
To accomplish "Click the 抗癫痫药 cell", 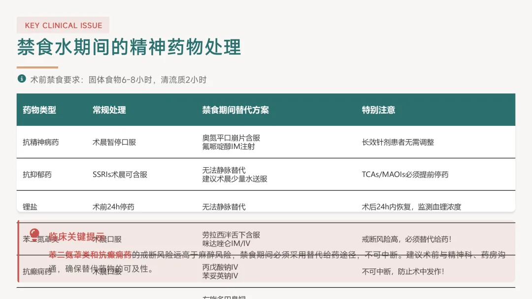I will (37, 271).
